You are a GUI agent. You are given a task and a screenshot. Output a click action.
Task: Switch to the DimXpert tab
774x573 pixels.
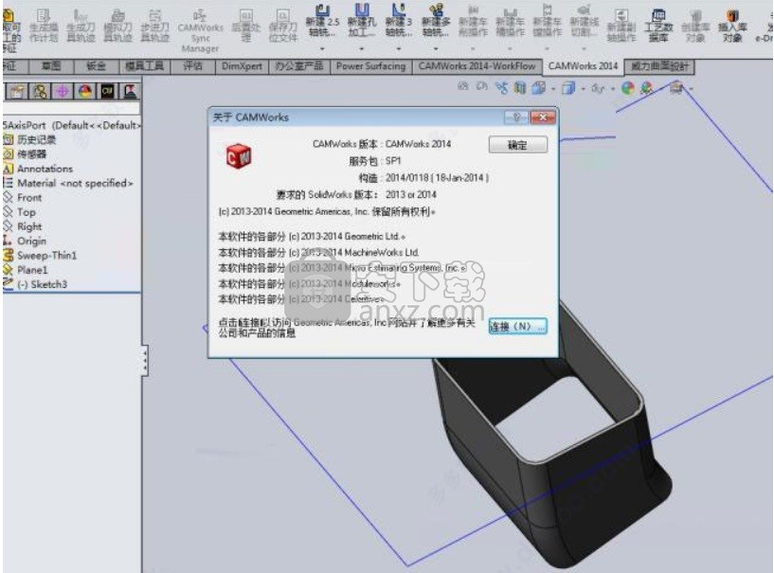coord(242,65)
